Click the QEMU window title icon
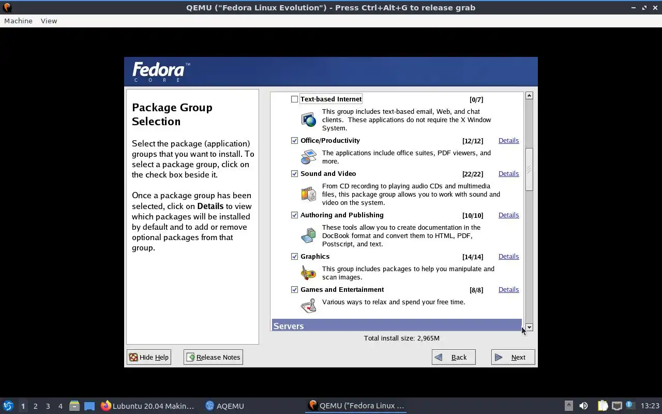The height and width of the screenshot is (414, 662). (x=7, y=7)
